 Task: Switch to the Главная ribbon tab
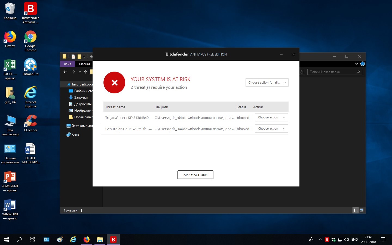tap(84, 64)
